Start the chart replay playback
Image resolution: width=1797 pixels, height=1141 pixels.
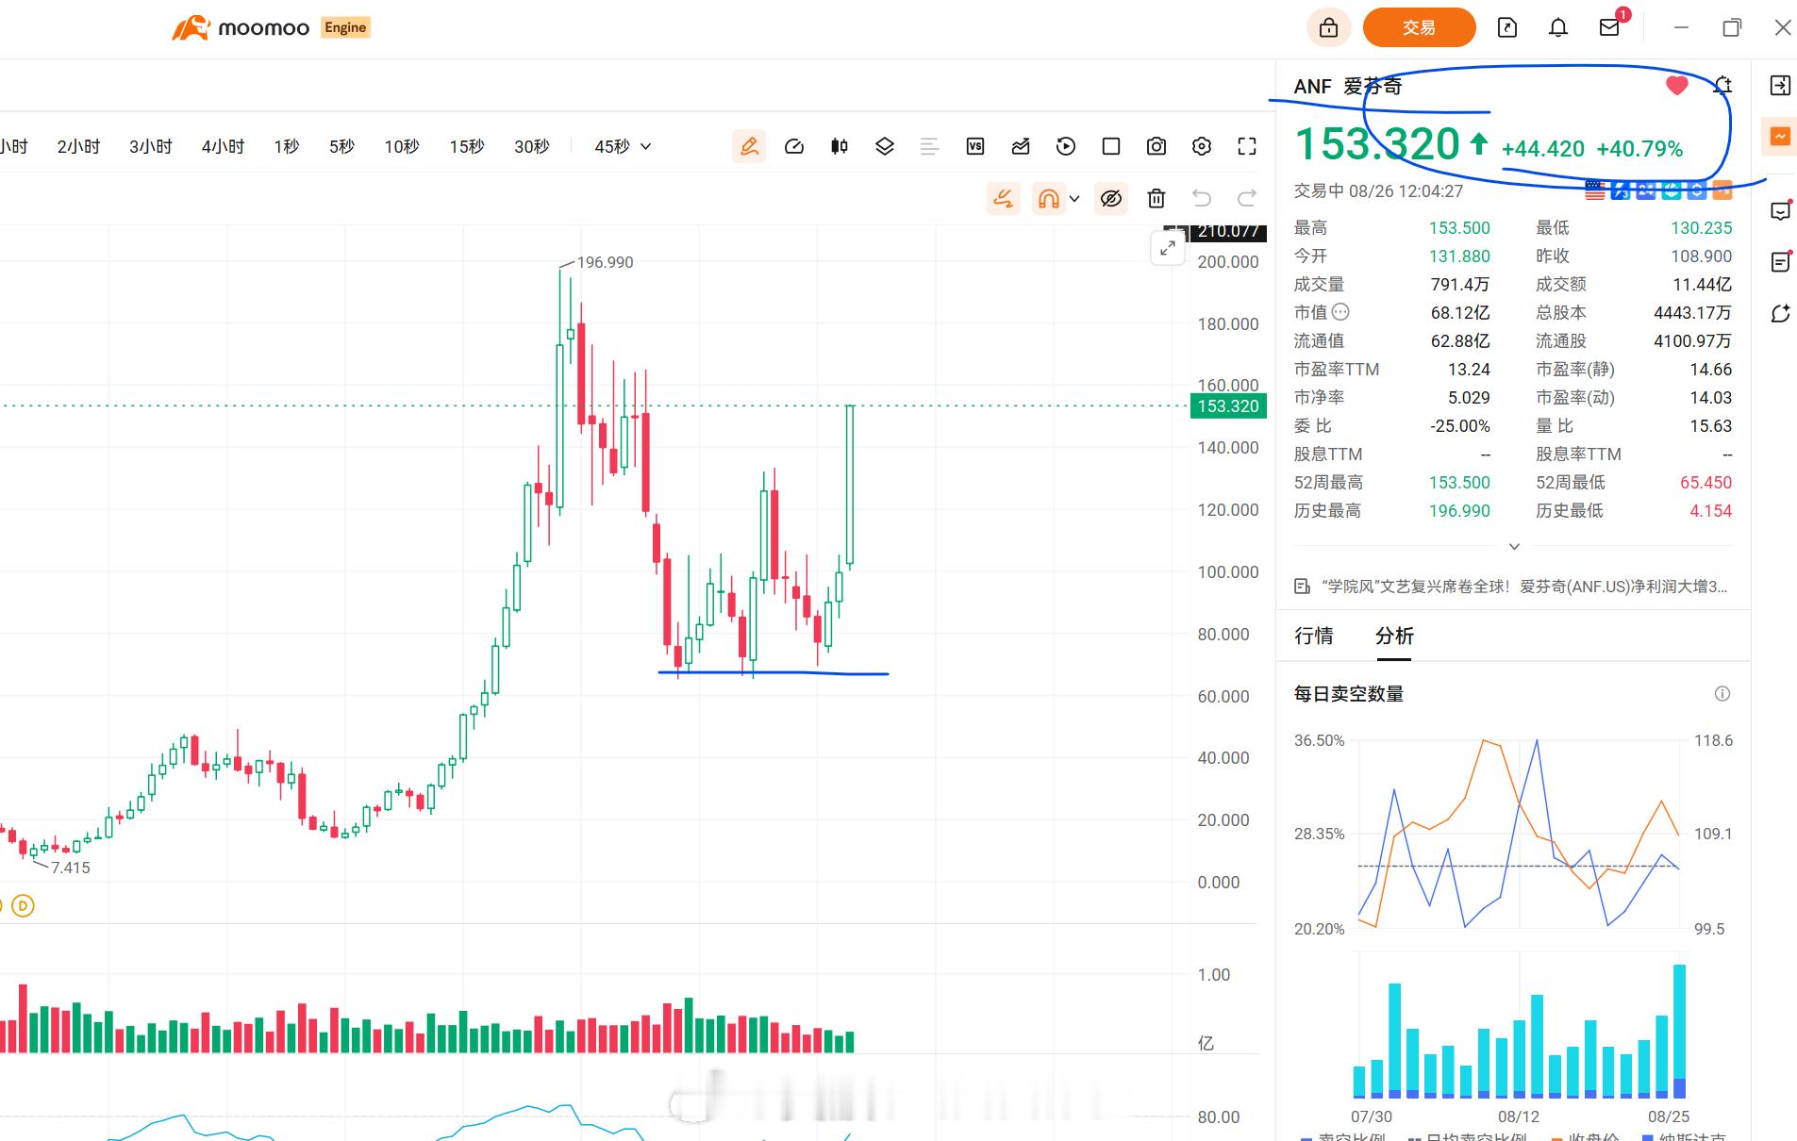pyautogui.click(x=1066, y=146)
